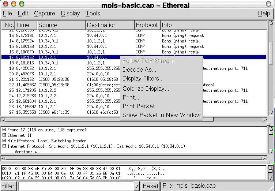This screenshot has width=275, height=191.
Task: Open the filter history dropdown arrow
Action: point(137,186)
